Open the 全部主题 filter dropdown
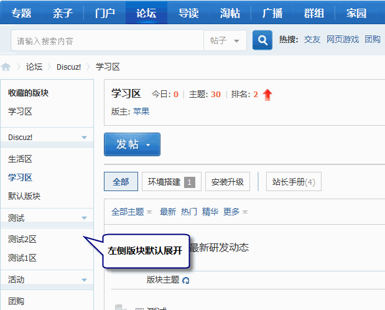 click(x=131, y=212)
